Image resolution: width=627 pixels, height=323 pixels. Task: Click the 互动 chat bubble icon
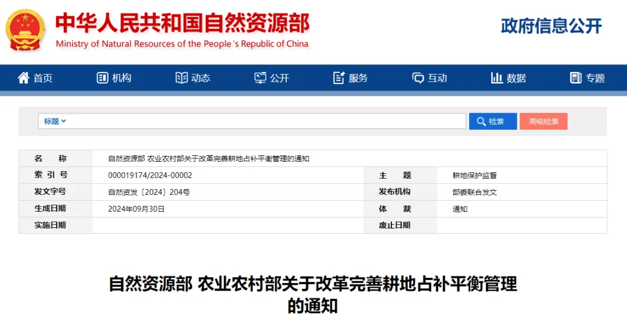tap(418, 78)
